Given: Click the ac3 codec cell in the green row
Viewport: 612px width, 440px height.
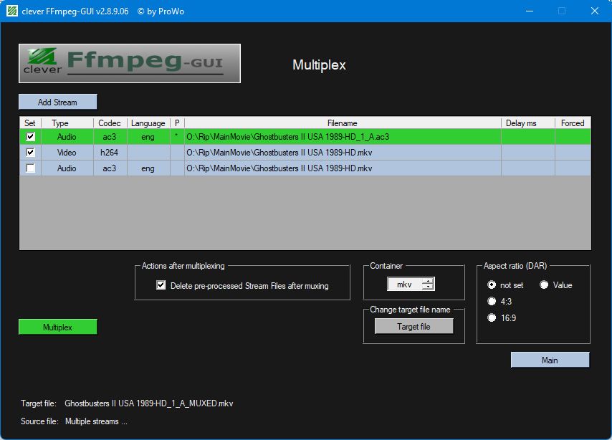Looking at the screenshot, I should click(x=110, y=137).
